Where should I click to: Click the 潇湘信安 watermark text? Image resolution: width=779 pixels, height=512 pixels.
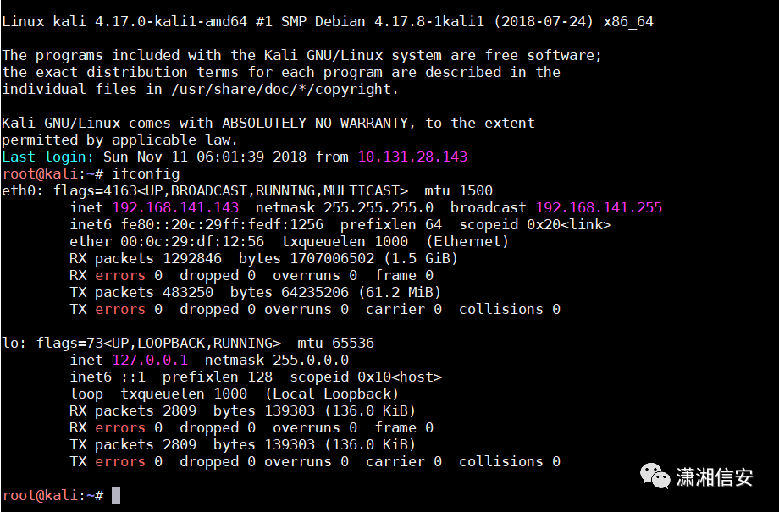pyautogui.click(x=715, y=477)
